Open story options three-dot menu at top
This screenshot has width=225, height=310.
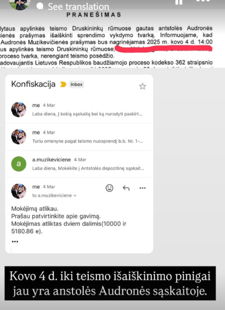(x=203, y=1)
